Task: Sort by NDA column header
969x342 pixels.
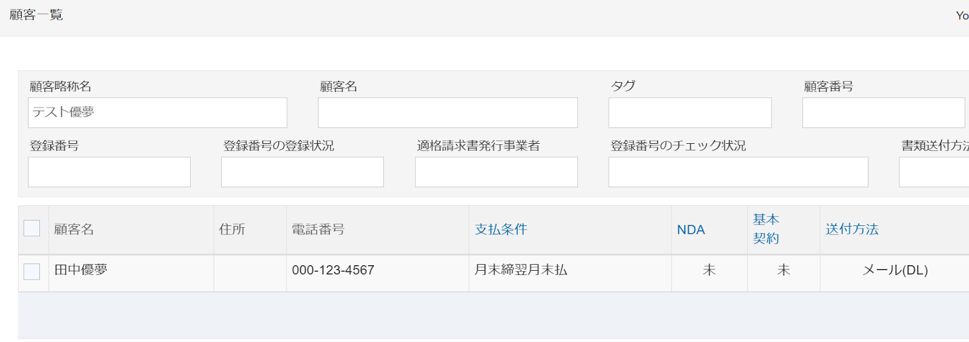Action: click(x=690, y=230)
